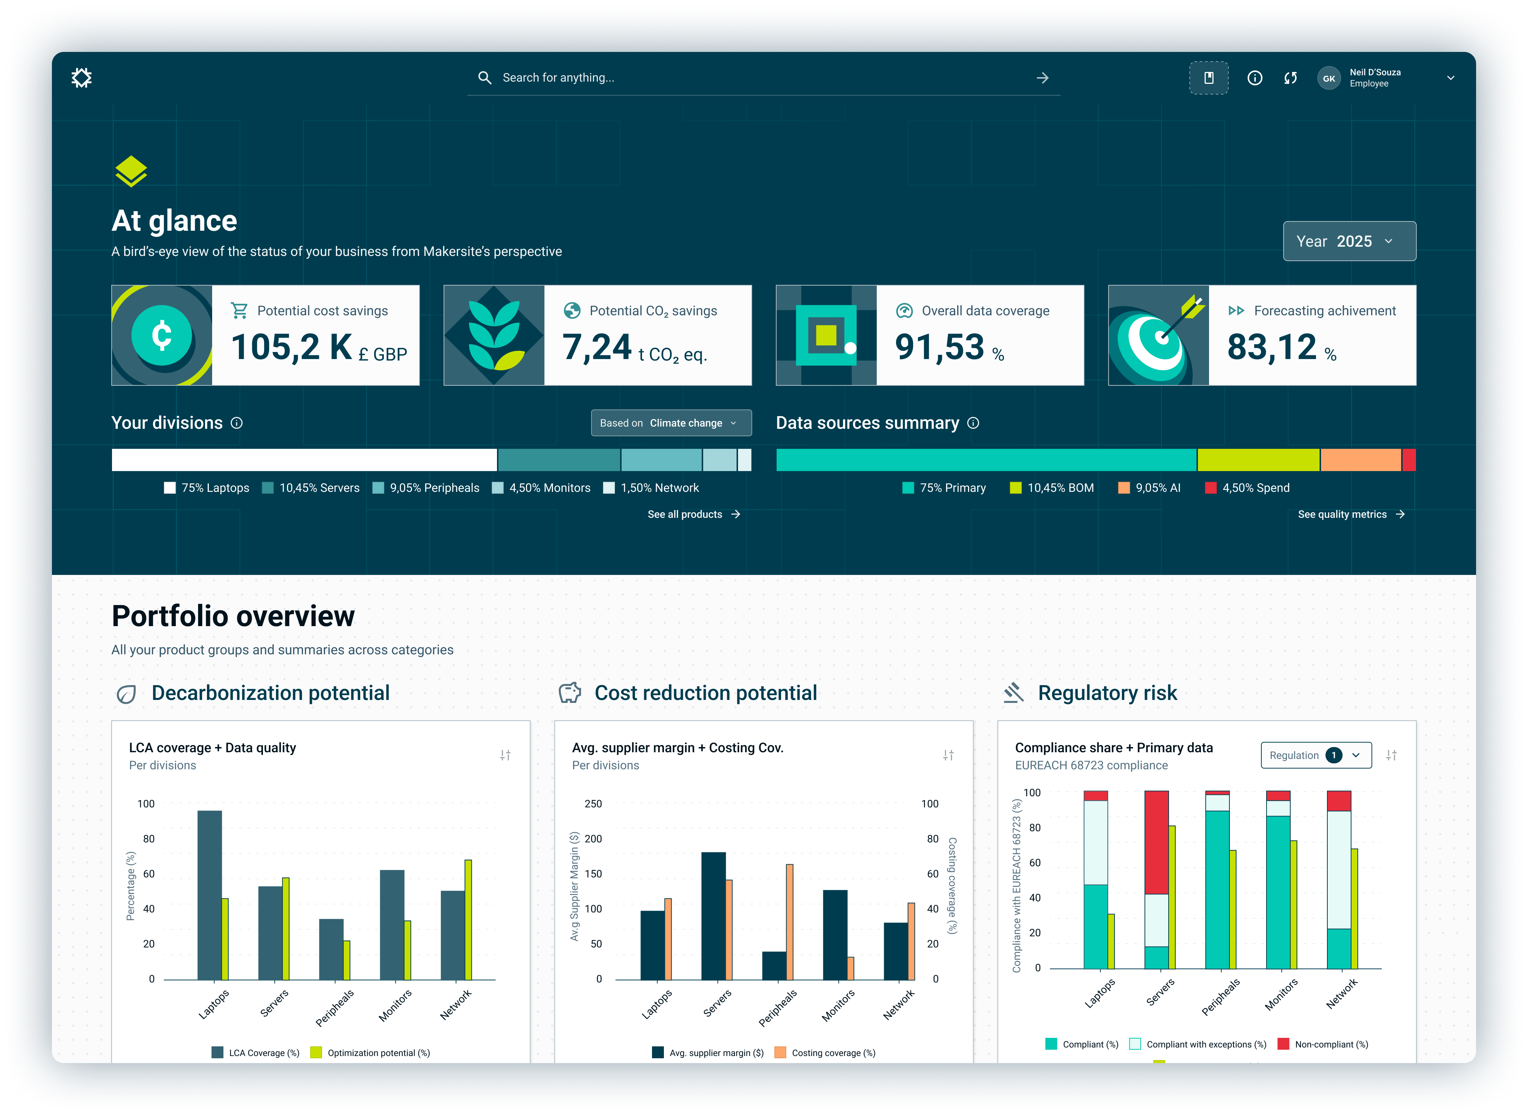Sort the LCA coverage chart icon

pyautogui.click(x=505, y=755)
